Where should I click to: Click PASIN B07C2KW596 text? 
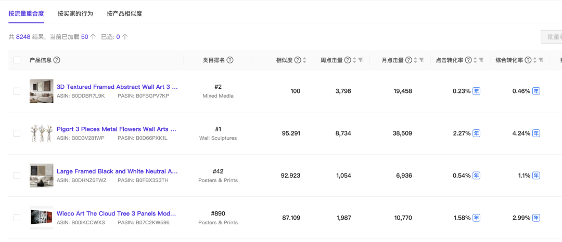pos(144,222)
